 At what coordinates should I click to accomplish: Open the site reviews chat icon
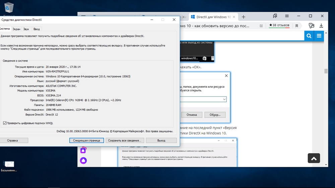pos(312,26)
